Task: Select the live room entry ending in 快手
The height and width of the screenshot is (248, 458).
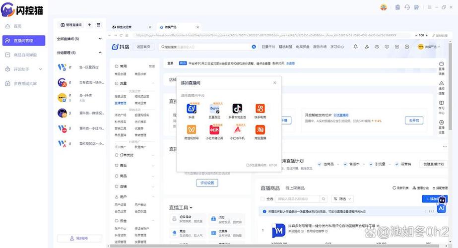Action: (x=80, y=83)
